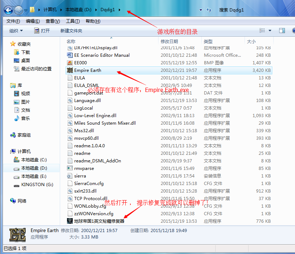Open the 视频 library

tap(26, 94)
